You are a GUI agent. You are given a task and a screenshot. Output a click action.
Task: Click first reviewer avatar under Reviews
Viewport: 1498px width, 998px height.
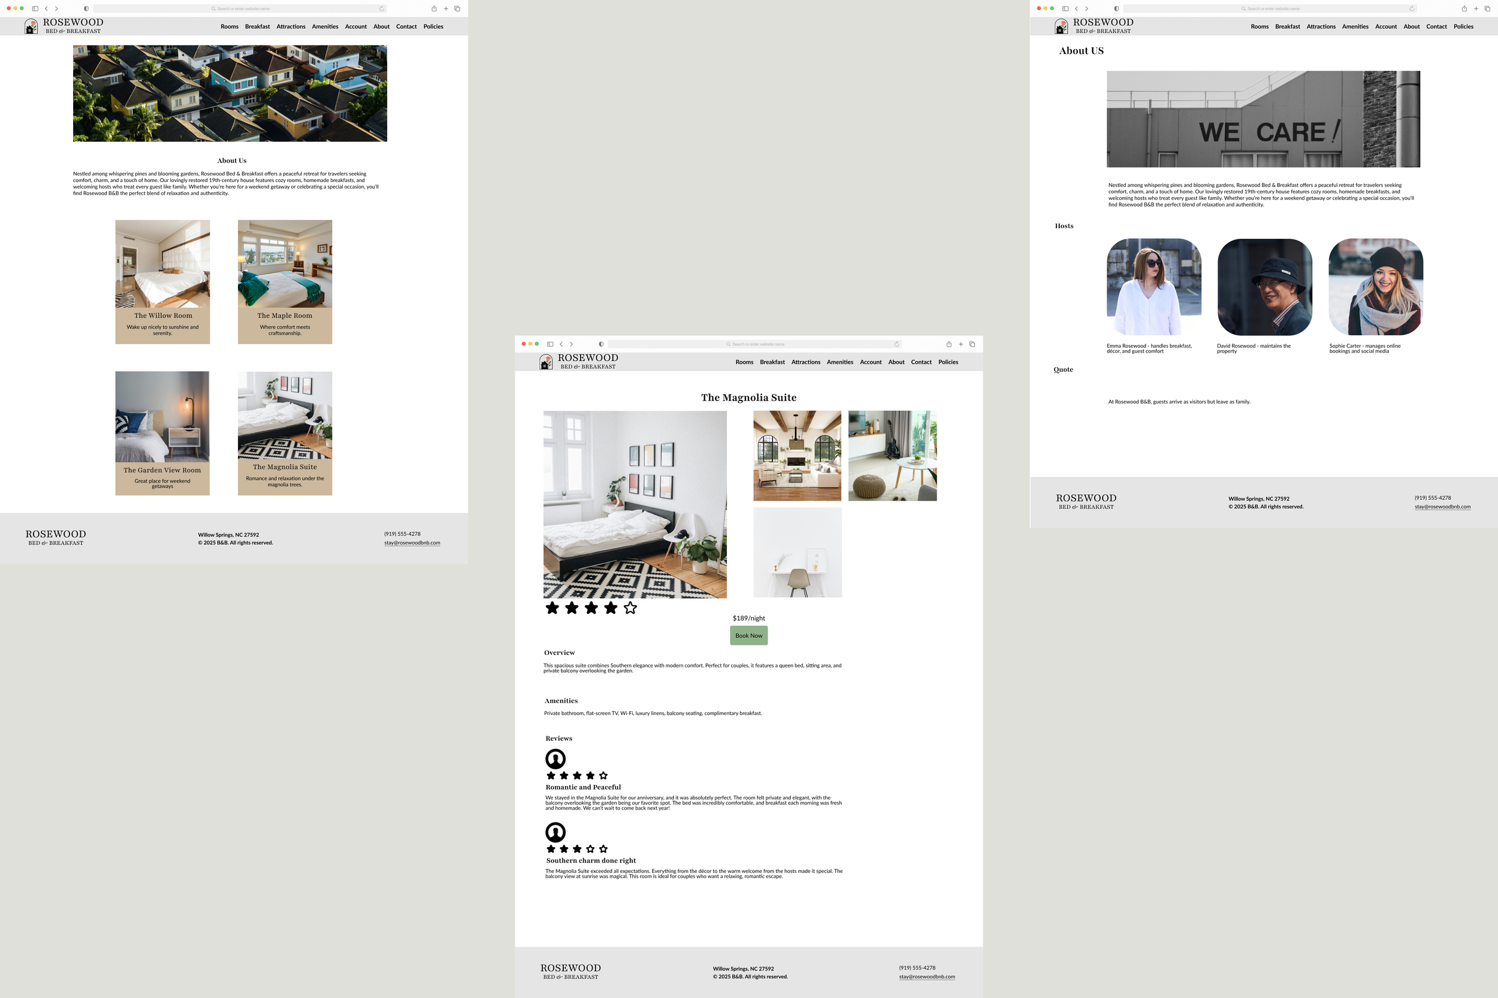pos(555,758)
